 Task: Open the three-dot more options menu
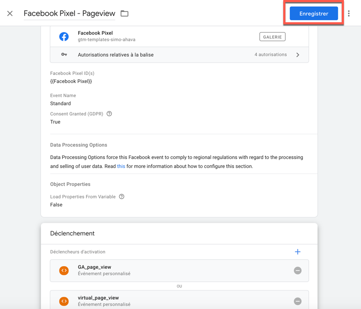click(x=349, y=14)
